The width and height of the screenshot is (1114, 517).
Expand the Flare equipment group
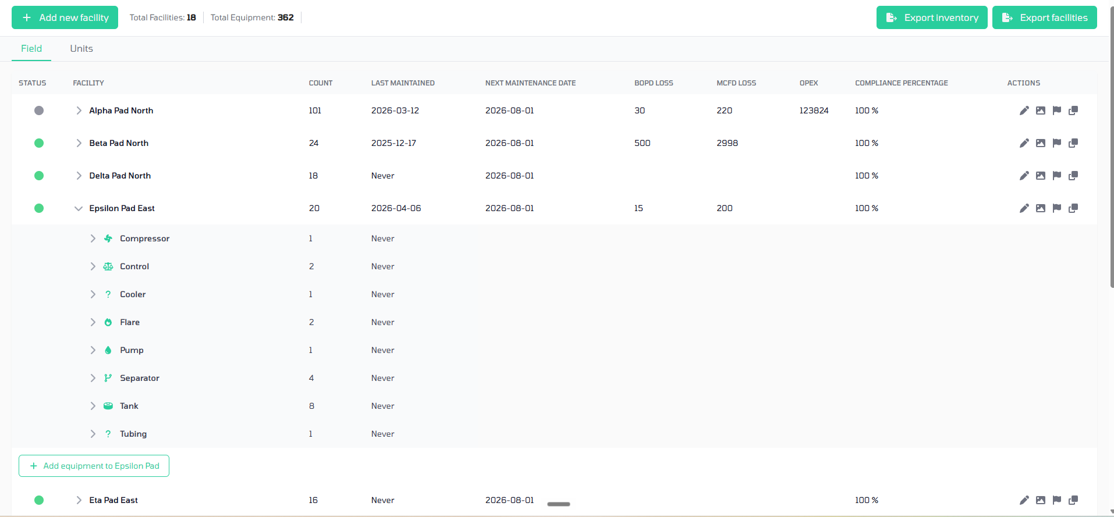click(93, 322)
